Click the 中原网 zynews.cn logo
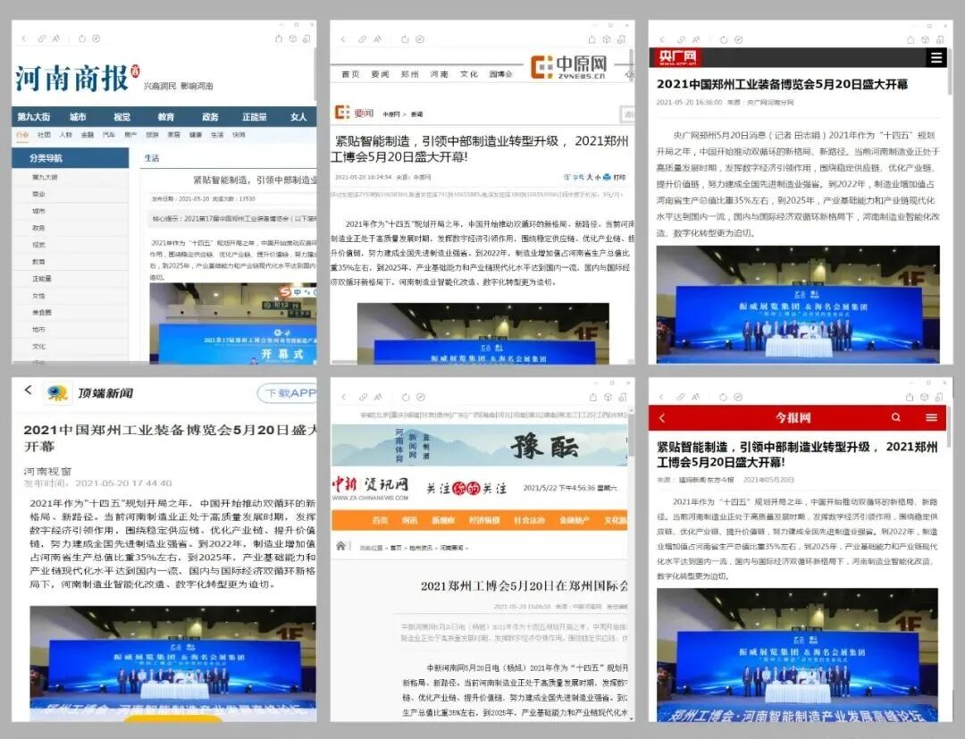This screenshot has height=739, width=965. [568, 67]
